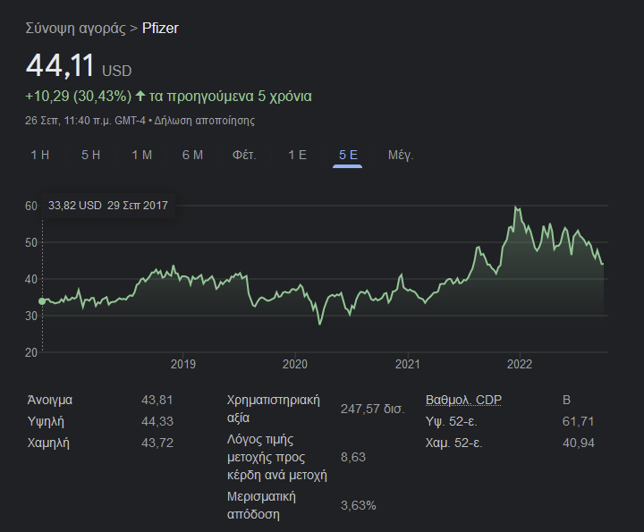Image resolution: width=644 pixels, height=532 pixels.
Task: Click the P/E ratio value 8,63
Action: click(x=353, y=457)
